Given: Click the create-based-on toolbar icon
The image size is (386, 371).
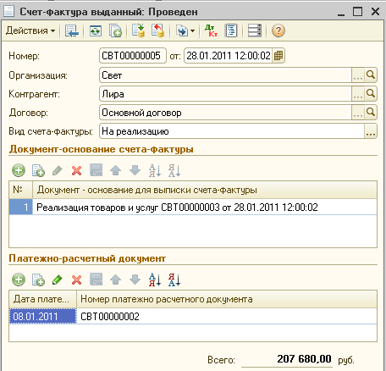Looking at the screenshot, I should coord(182,30).
